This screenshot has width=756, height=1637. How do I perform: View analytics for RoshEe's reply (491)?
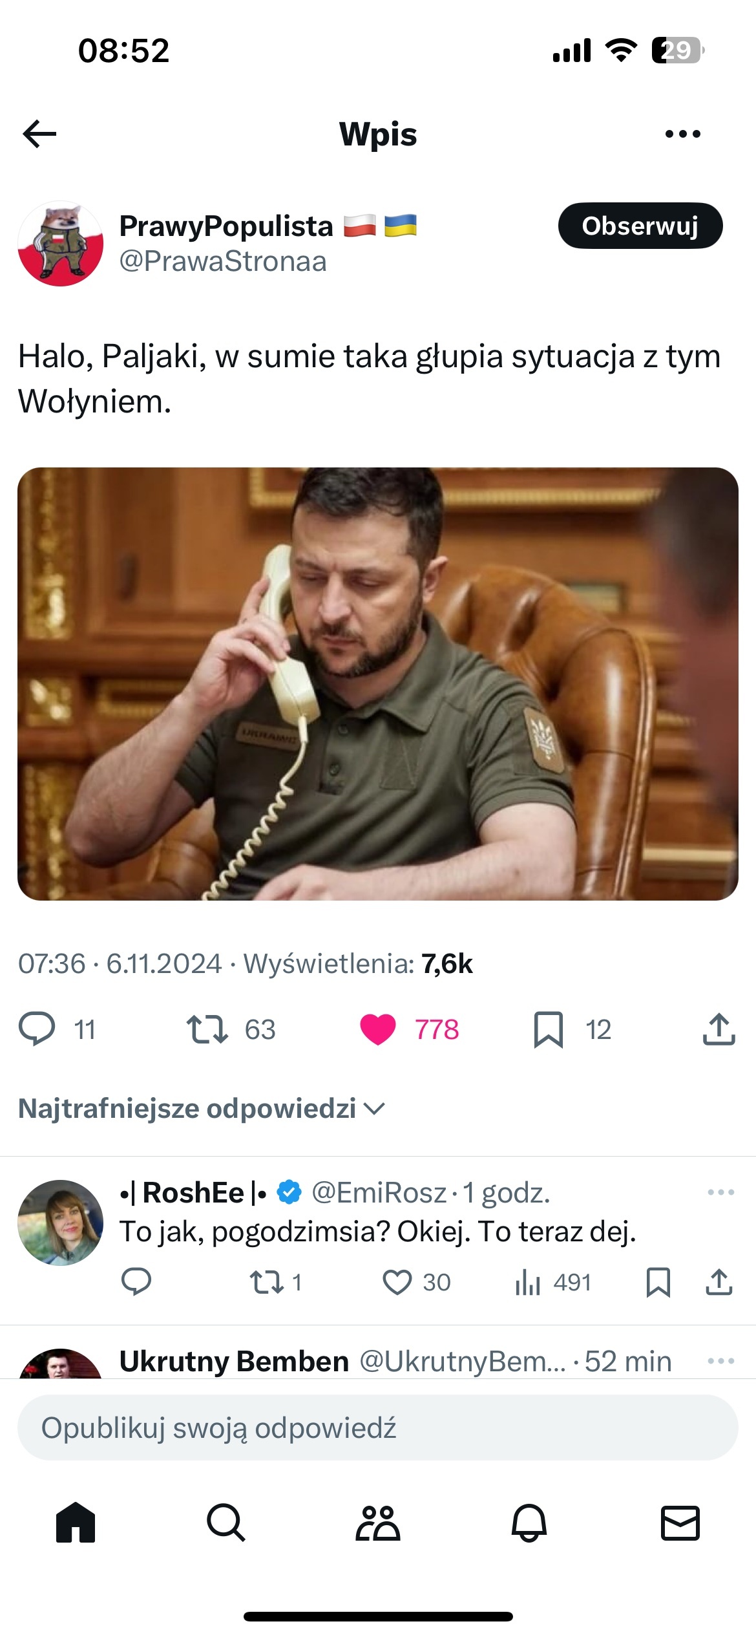(x=527, y=1282)
